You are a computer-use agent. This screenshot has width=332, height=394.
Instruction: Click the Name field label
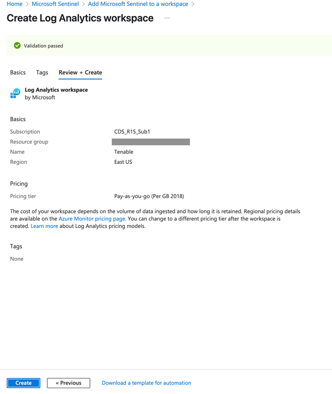coord(17,152)
